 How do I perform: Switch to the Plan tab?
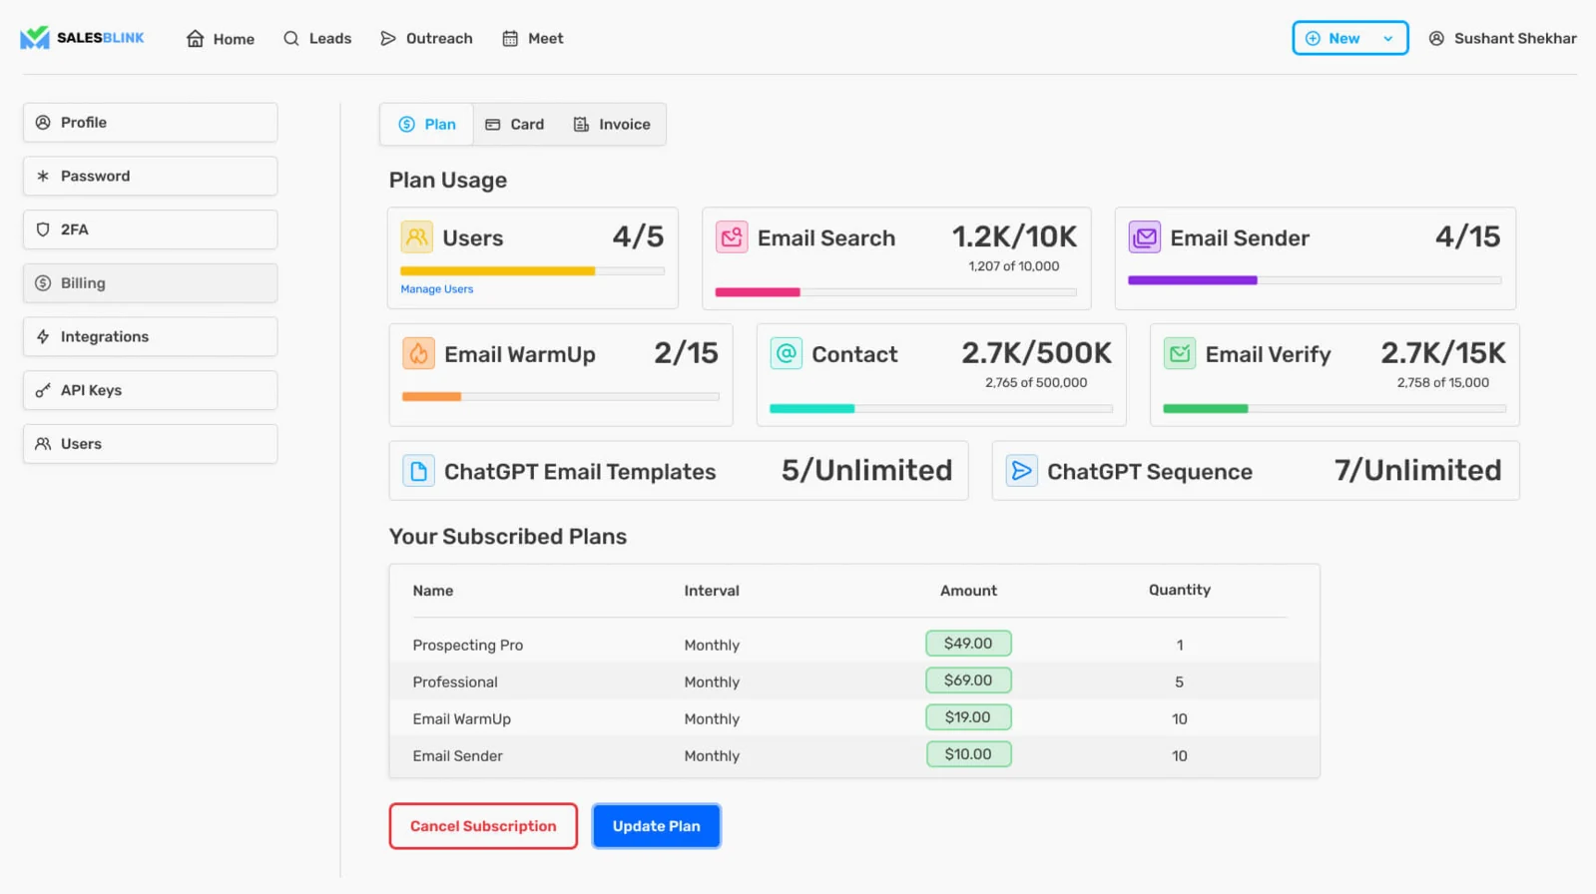pos(427,125)
